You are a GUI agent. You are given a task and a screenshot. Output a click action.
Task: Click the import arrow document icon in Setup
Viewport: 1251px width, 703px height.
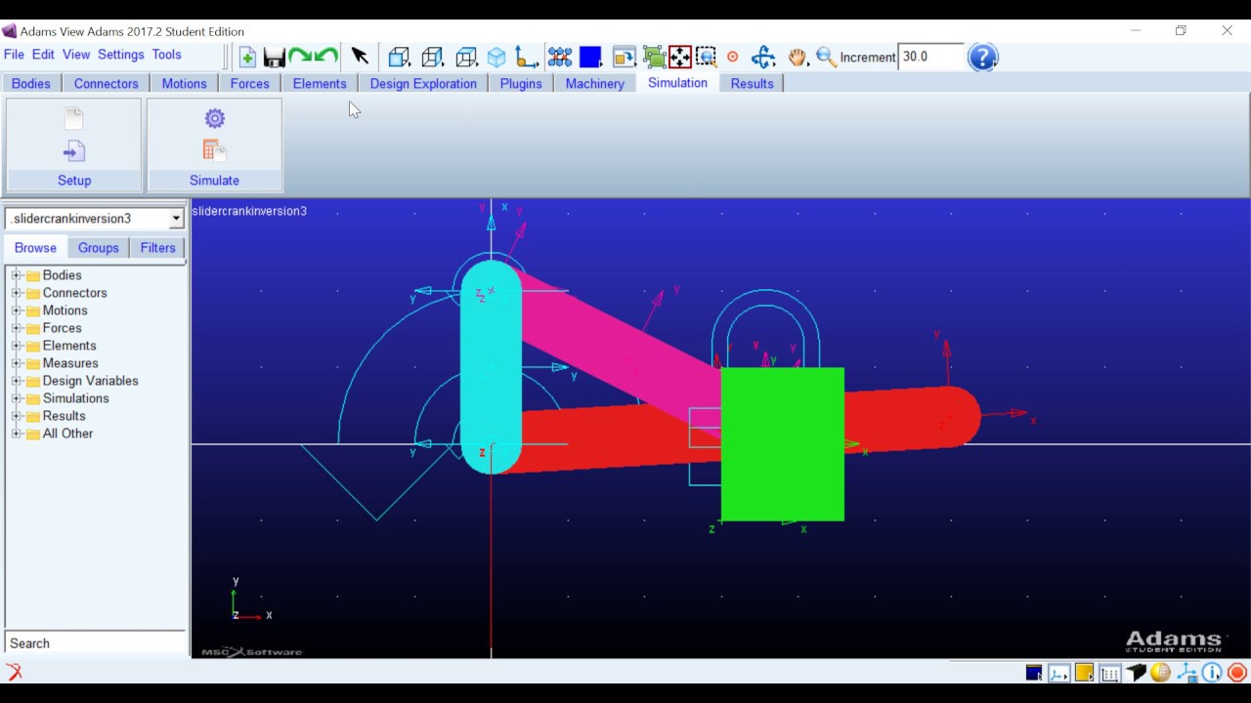click(x=74, y=151)
